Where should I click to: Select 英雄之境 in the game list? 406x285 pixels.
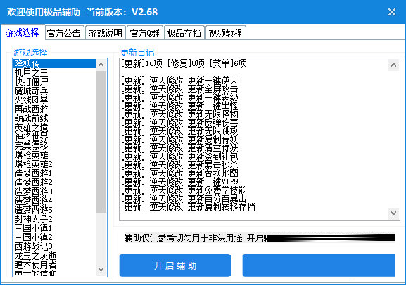(54, 127)
